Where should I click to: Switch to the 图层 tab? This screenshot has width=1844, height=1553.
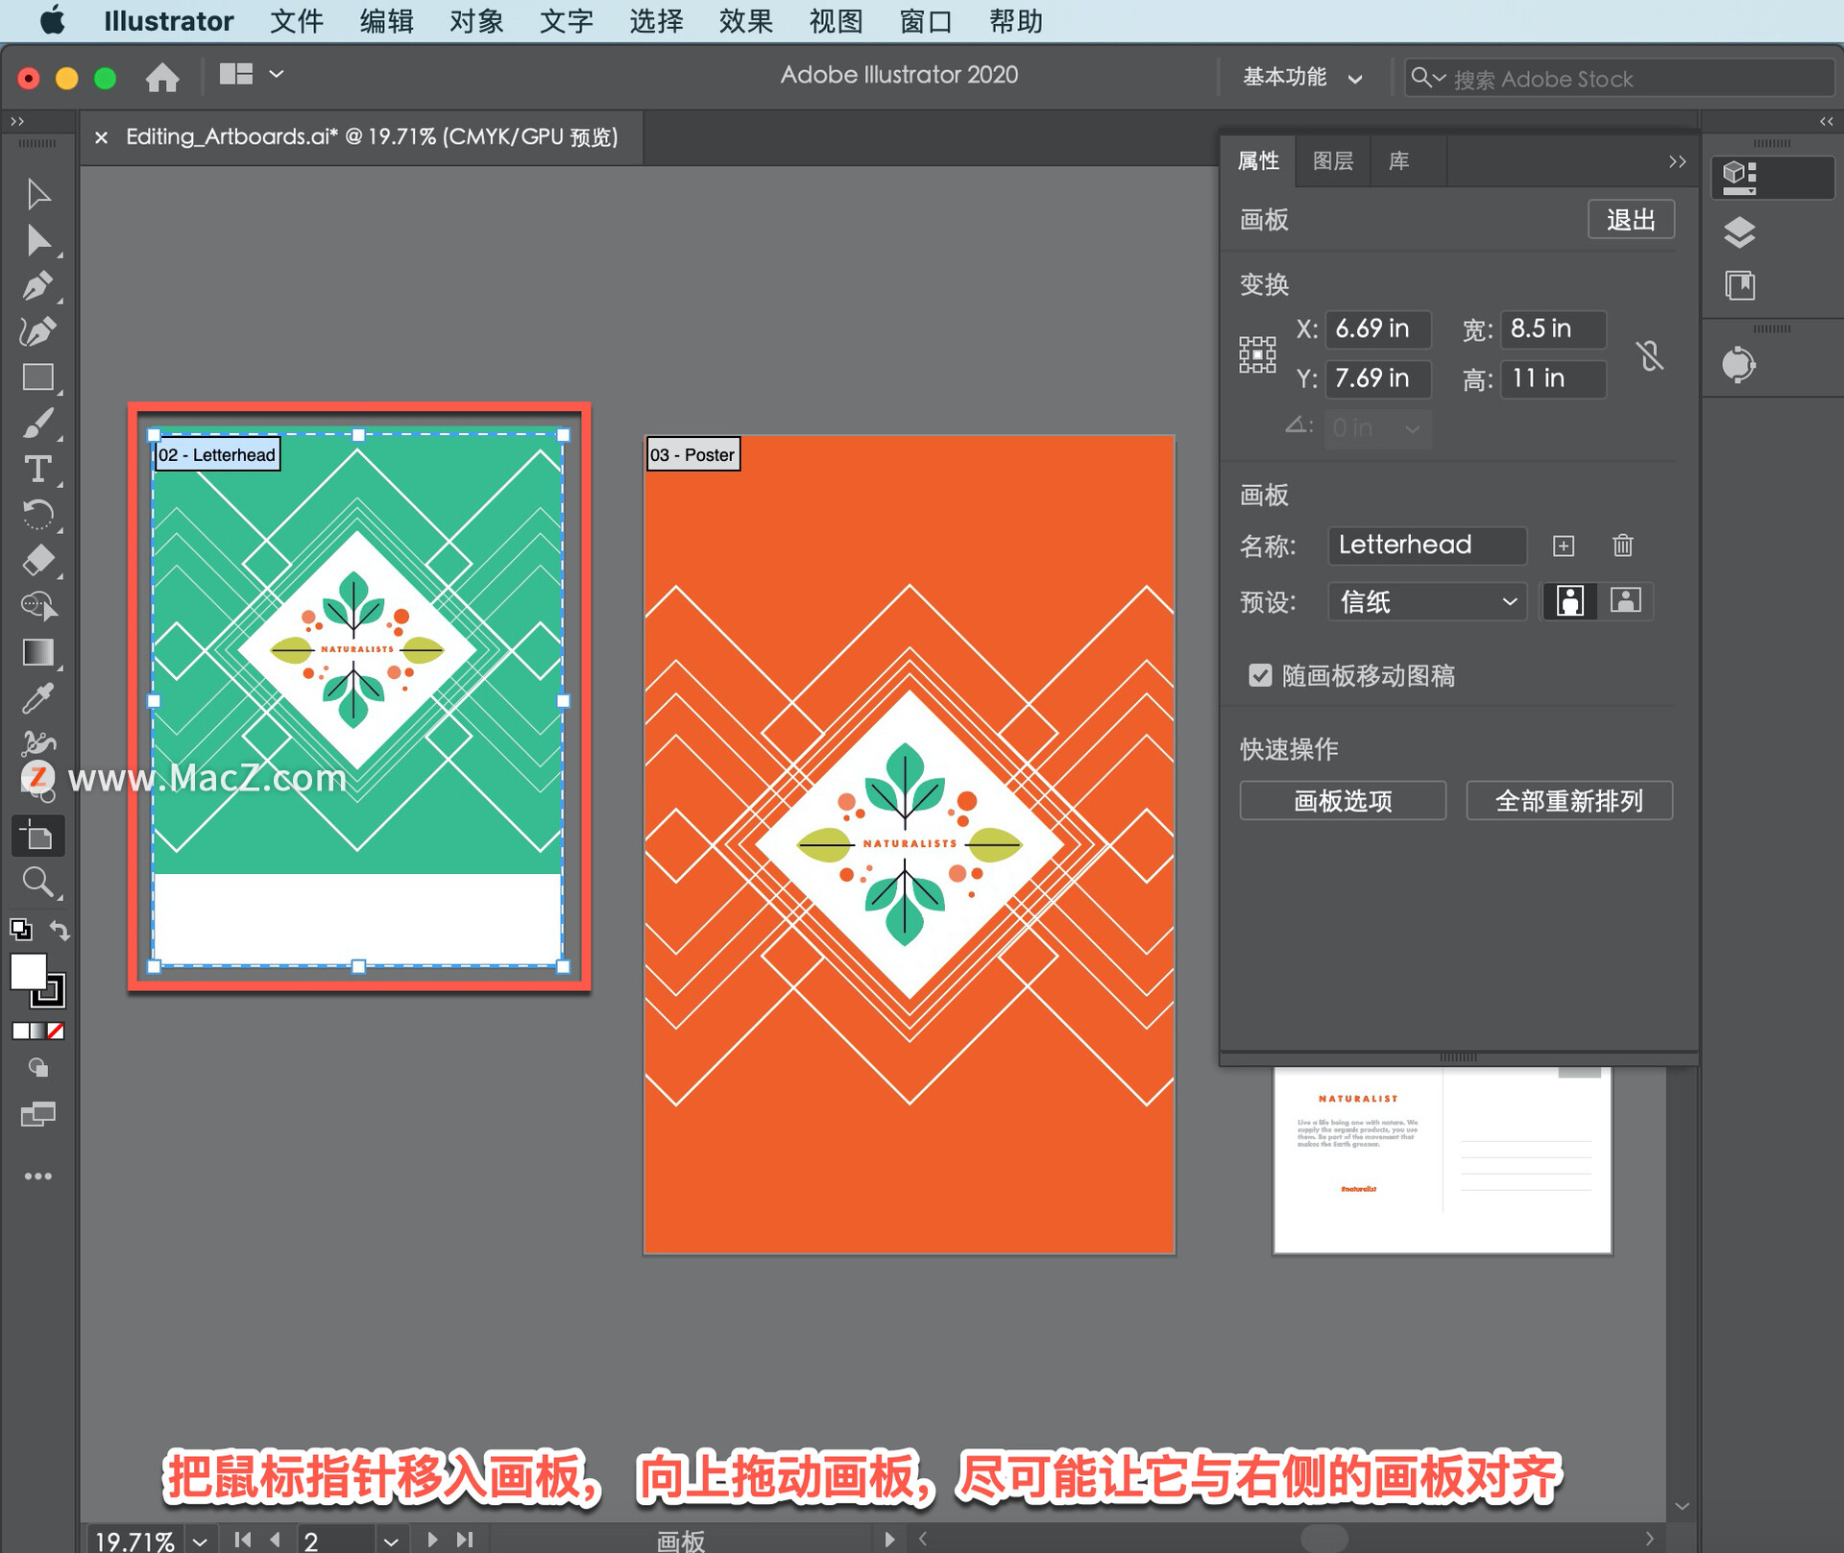coord(1332,160)
